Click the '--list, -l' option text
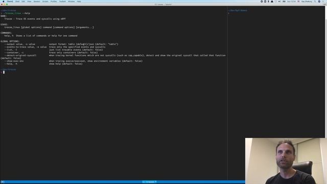The width and height of the screenshot is (327, 184). (x=11, y=50)
